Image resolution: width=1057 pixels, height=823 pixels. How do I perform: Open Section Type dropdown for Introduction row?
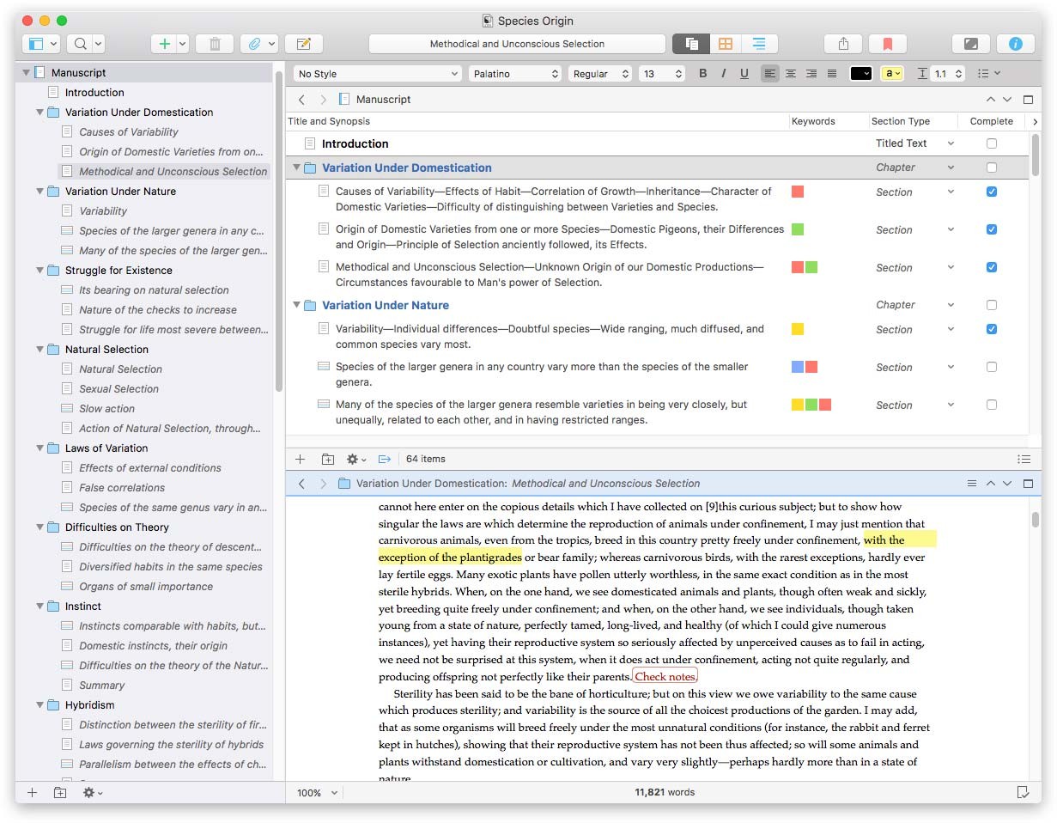pyautogui.click(x=951, y=143)
